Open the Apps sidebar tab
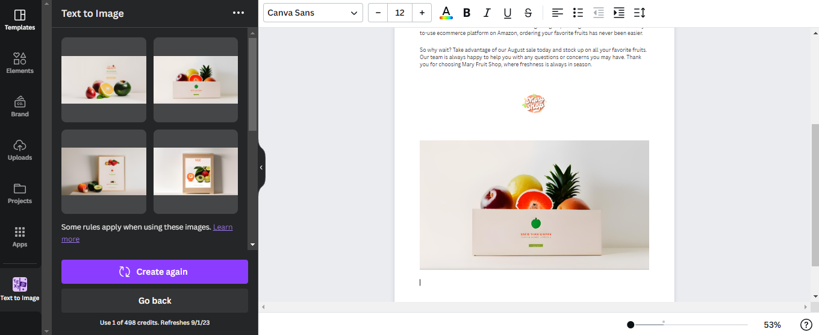 (20, 236)
